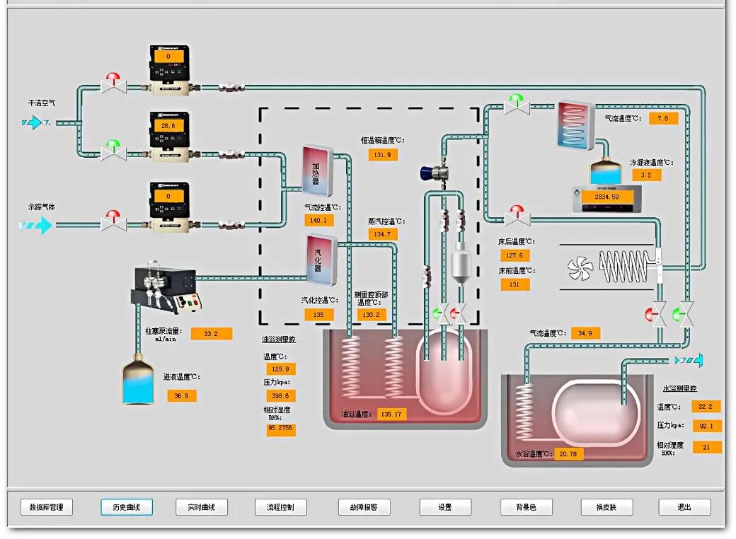Screen dimensions: 736x539
Task: Open the 背景色 background color picker
Action: pos(527,507)
